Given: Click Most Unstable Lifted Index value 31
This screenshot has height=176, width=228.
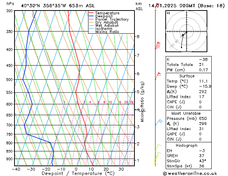Looking at the screenshot, I should (202, 129).
